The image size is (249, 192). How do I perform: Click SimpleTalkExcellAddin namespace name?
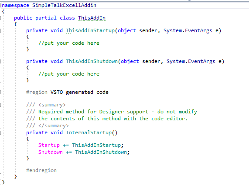point(64,5)
